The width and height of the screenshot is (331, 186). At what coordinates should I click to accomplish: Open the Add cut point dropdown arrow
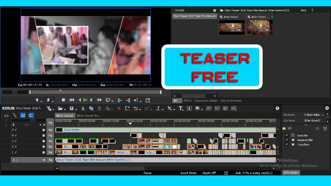162,109
